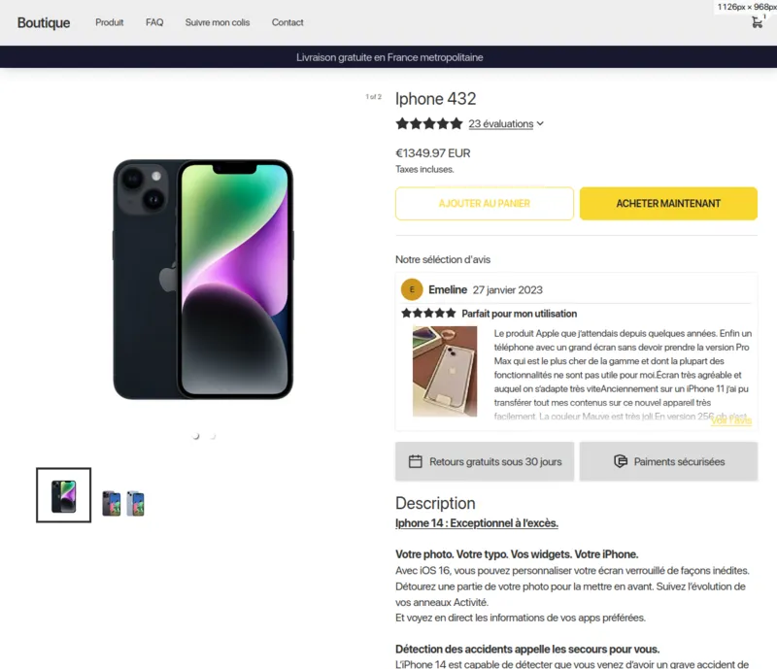The image size is (777, 669).
Task: Expand the '23 évaluations' dropdown chevron
Action: click(540, 123)
